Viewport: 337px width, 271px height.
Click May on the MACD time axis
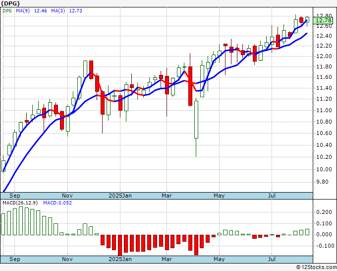[219, 259]
